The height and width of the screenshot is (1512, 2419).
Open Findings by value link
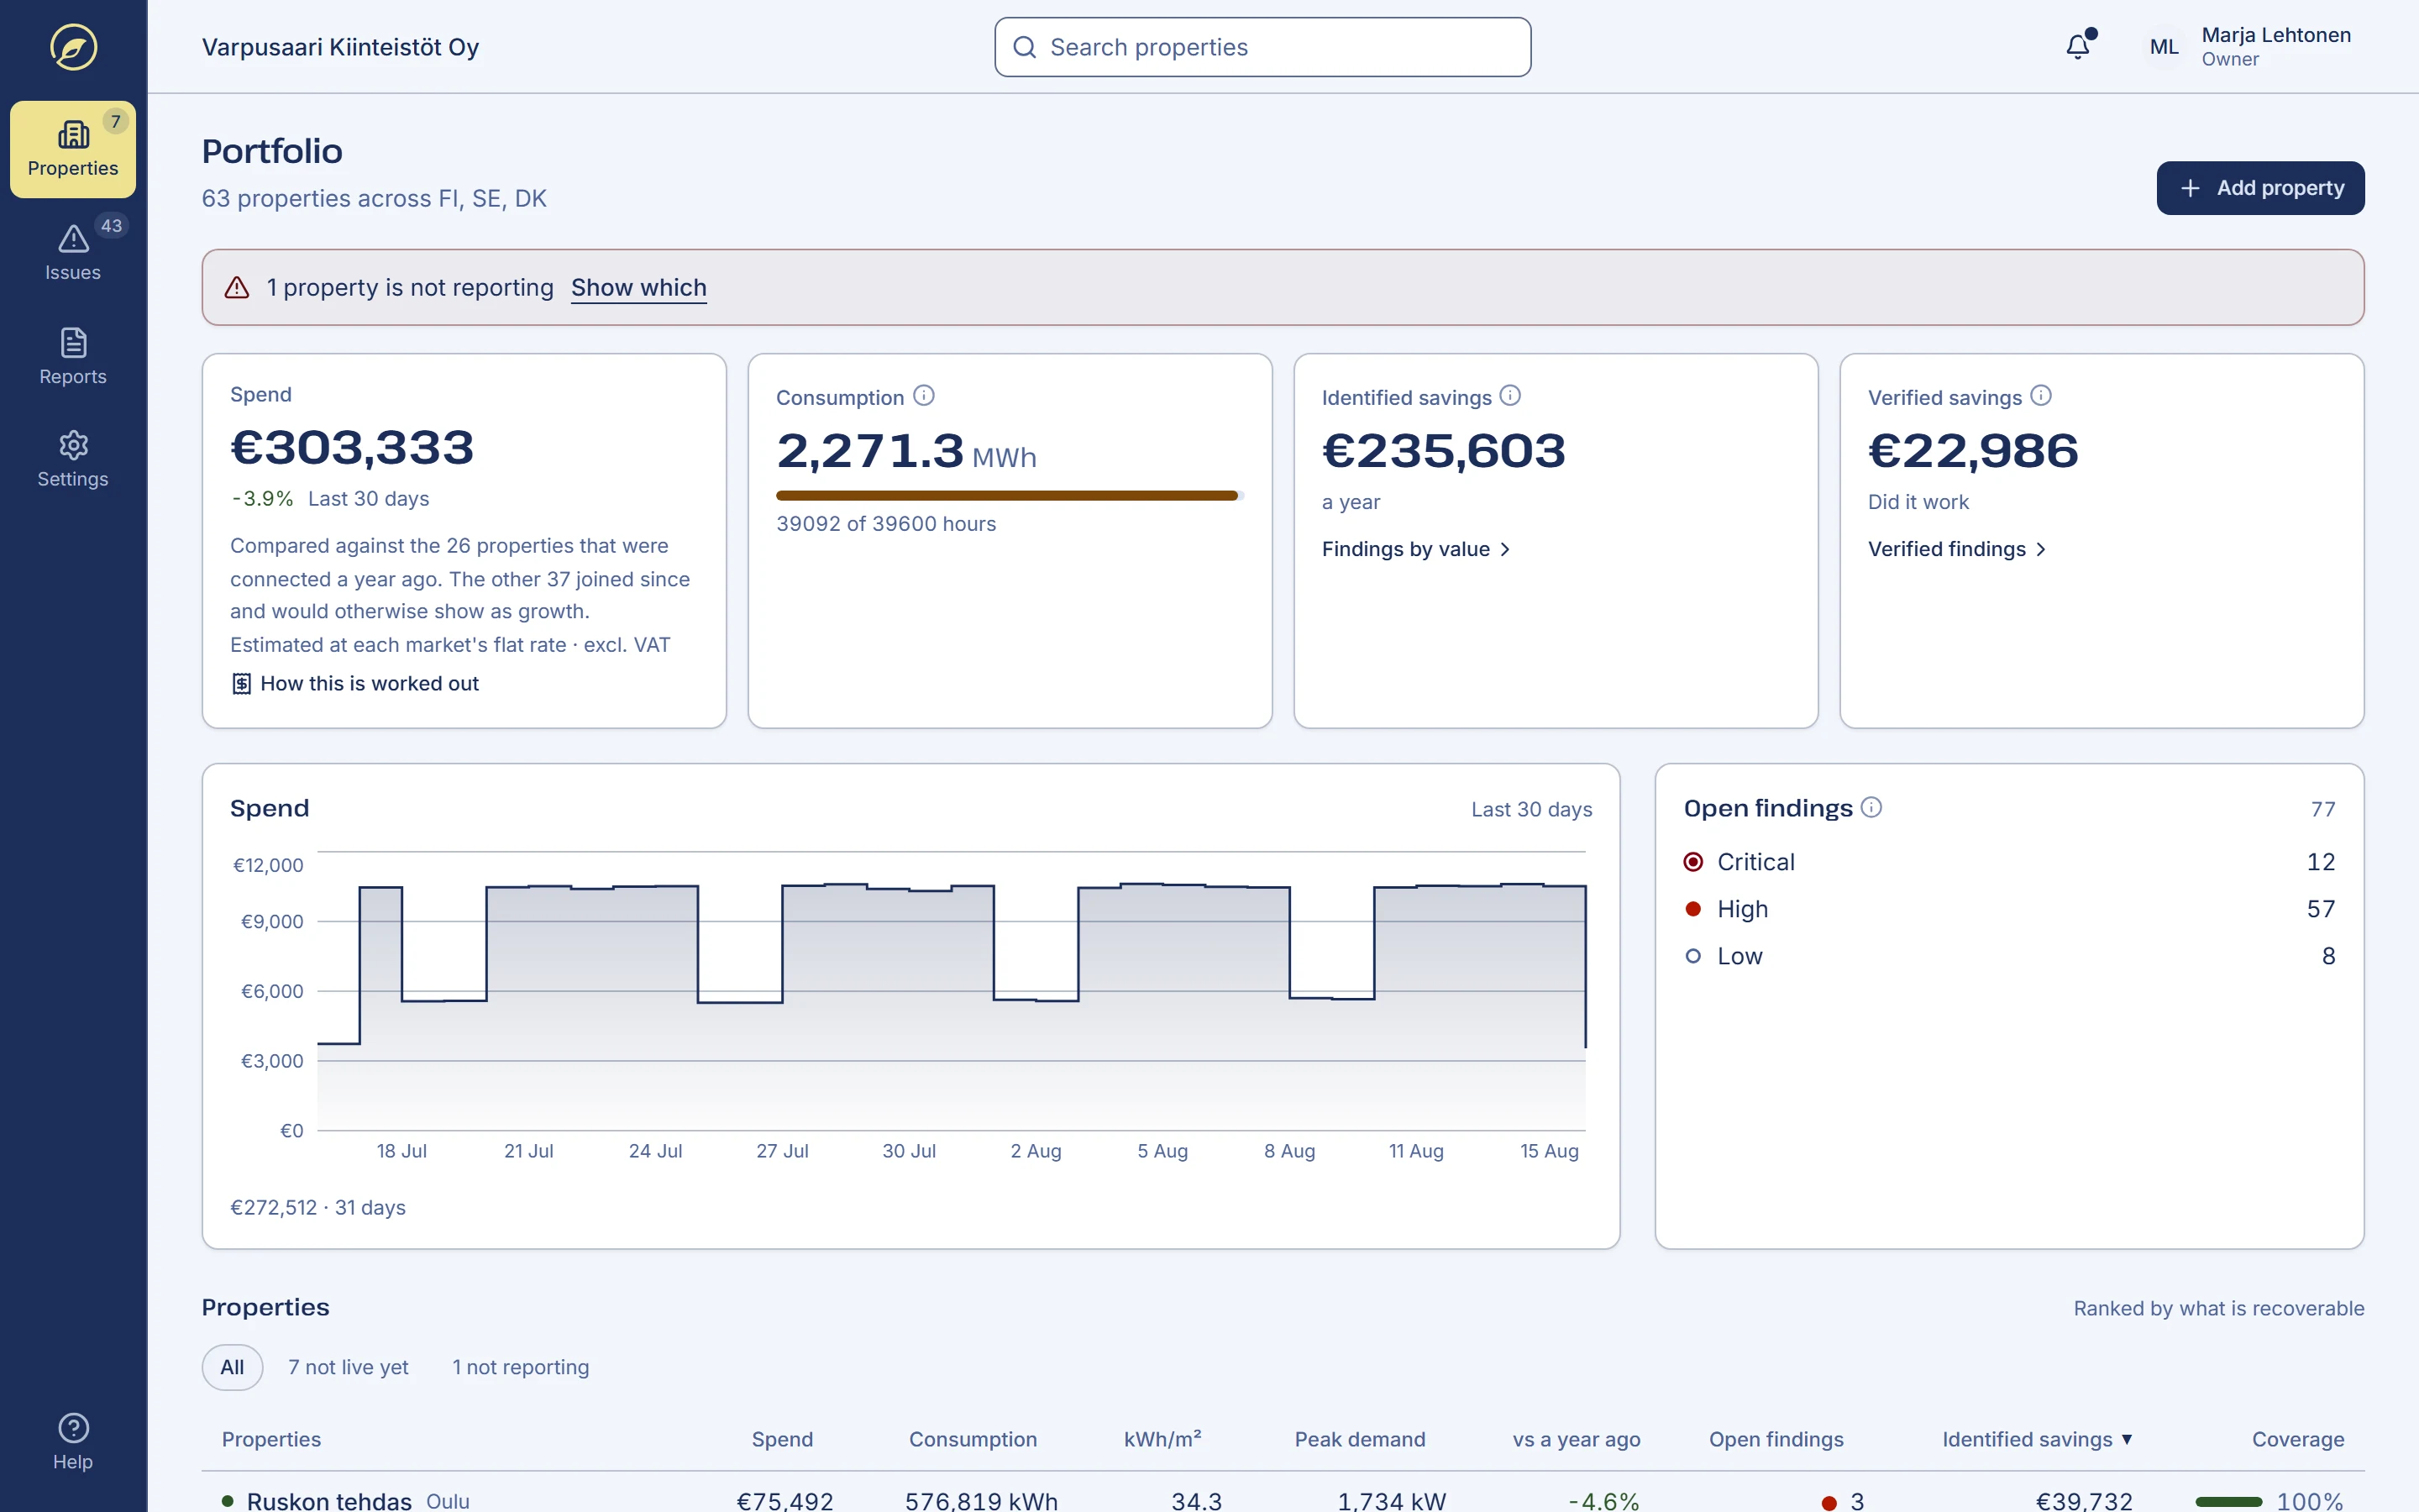1415,549
